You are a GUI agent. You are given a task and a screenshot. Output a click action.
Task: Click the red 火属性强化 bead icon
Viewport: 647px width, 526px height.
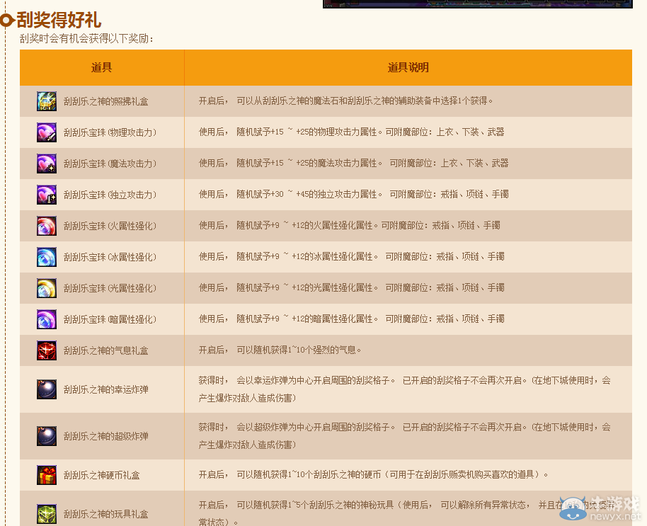pos(46,225)
